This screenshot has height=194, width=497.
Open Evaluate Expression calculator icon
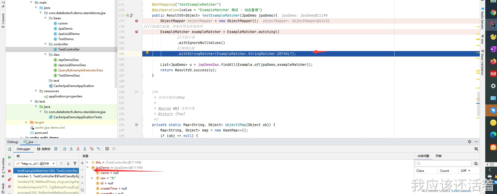107,149
